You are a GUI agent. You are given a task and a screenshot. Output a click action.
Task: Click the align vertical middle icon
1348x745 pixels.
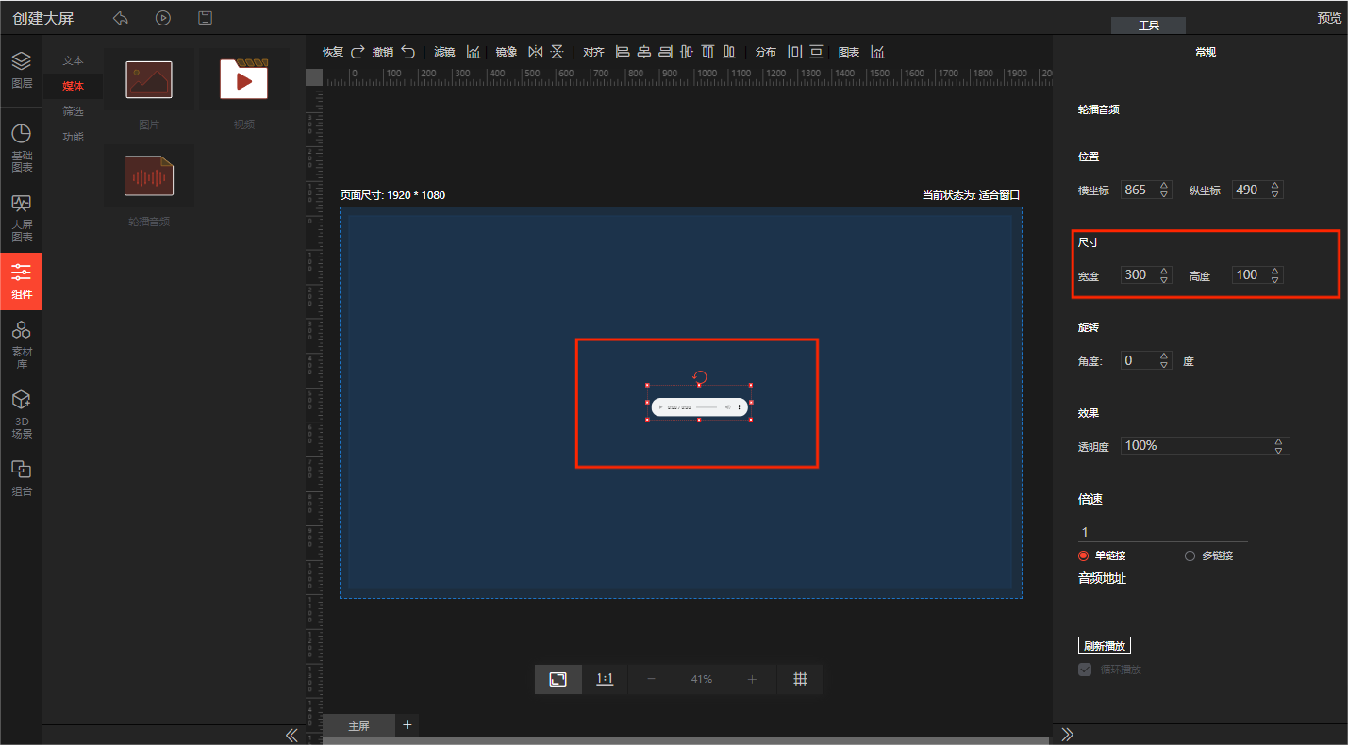coord(686,52)
